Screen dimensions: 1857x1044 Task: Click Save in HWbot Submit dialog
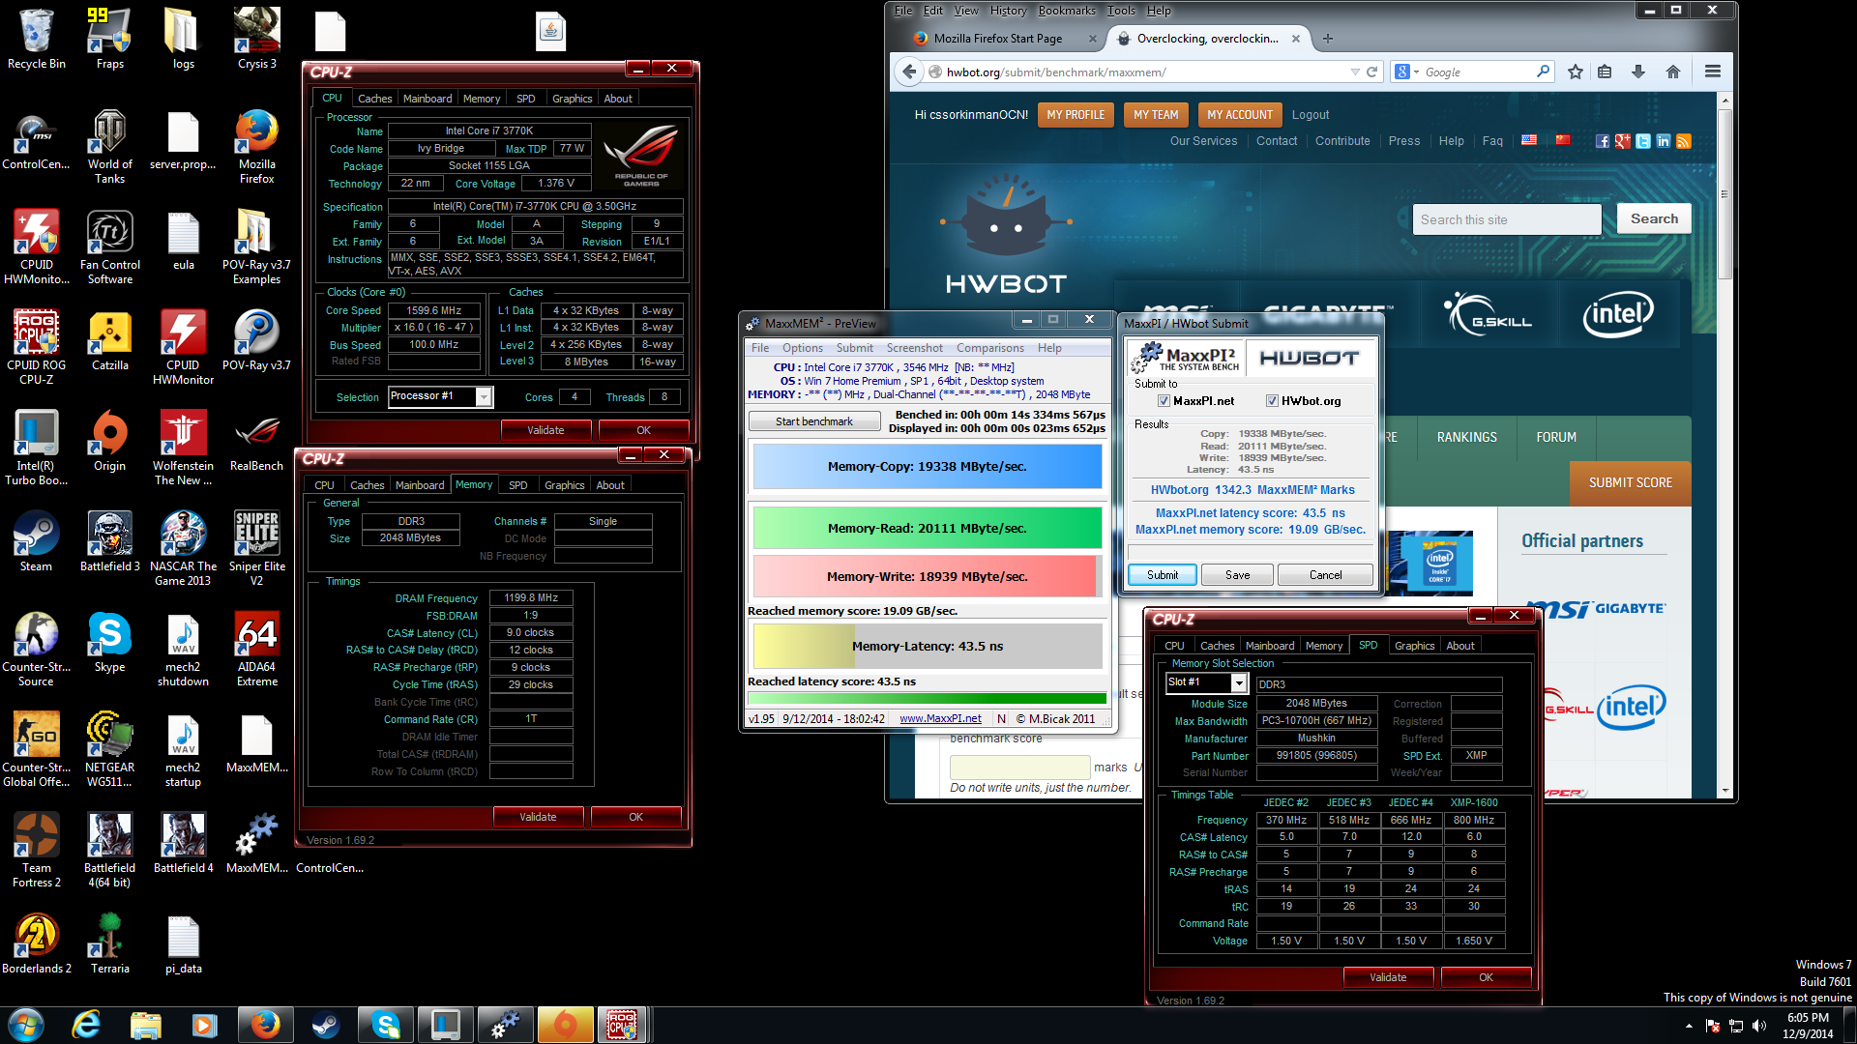(1237, 575)
